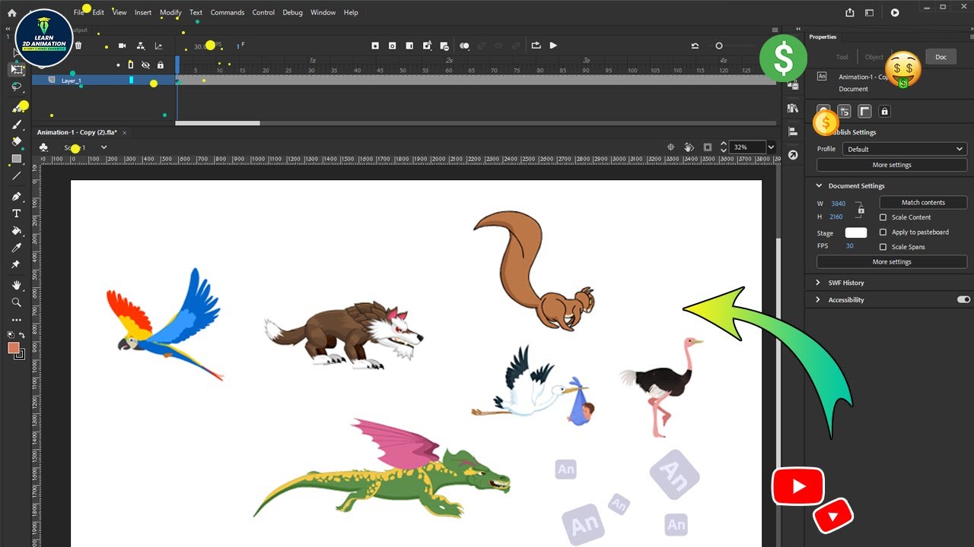Open the Window menu
The height and width of the screenshot is (547, 974).
[x=323, y=12]
